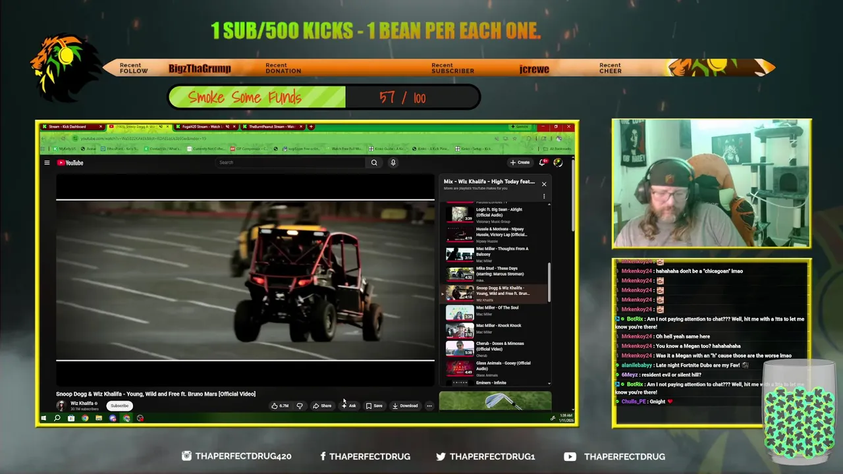
Task: Switch to the TheBurntPeanut Stream tab
Action: [x=273, y=126]
